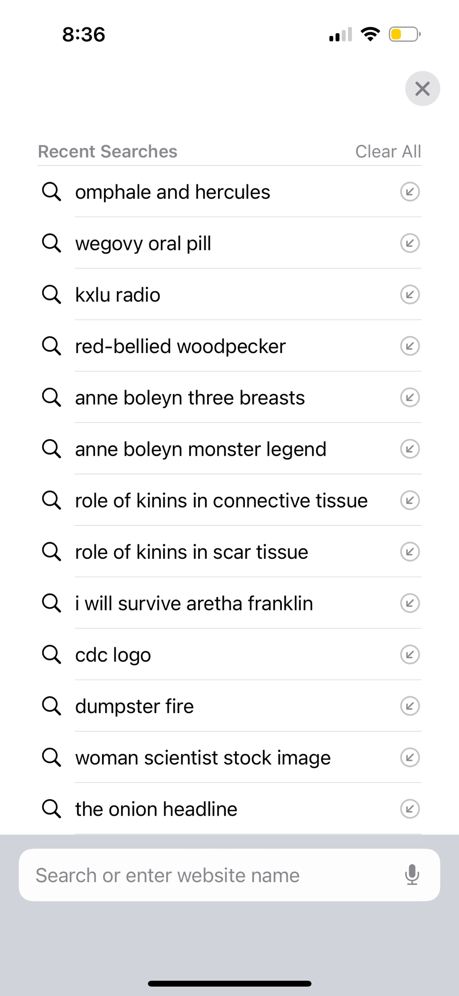Open recent search 'anne boleyn monster legend'
Screen dimensions: 459x996
[x=201, y=449]
